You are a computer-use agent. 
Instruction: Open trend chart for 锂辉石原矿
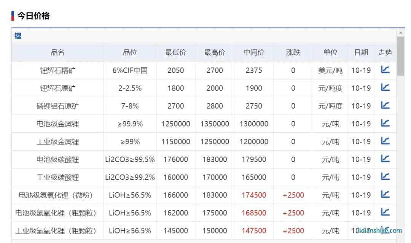point(385,88)
